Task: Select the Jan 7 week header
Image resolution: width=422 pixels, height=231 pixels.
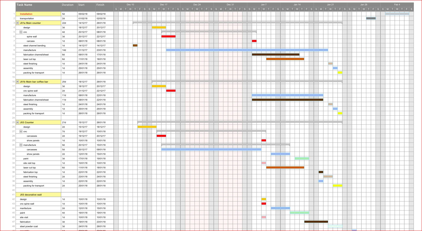Action: (264, 5)
